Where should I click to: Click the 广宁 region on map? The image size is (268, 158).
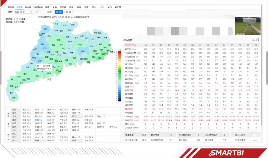tap(45, 48)
